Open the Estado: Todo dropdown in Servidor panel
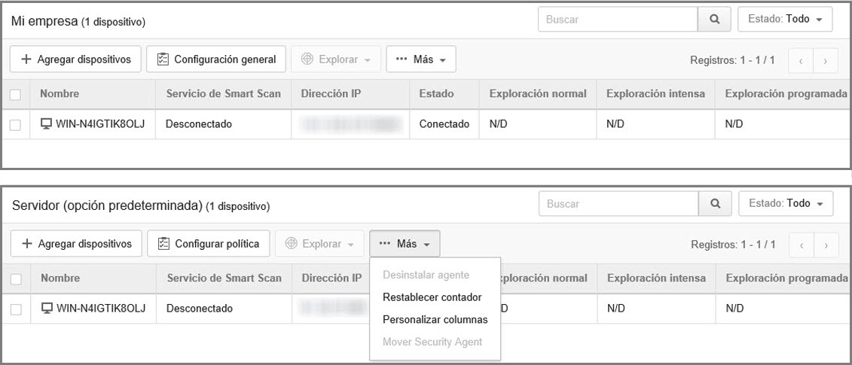Viewport: 852px width, 365px height. (786, 203)
